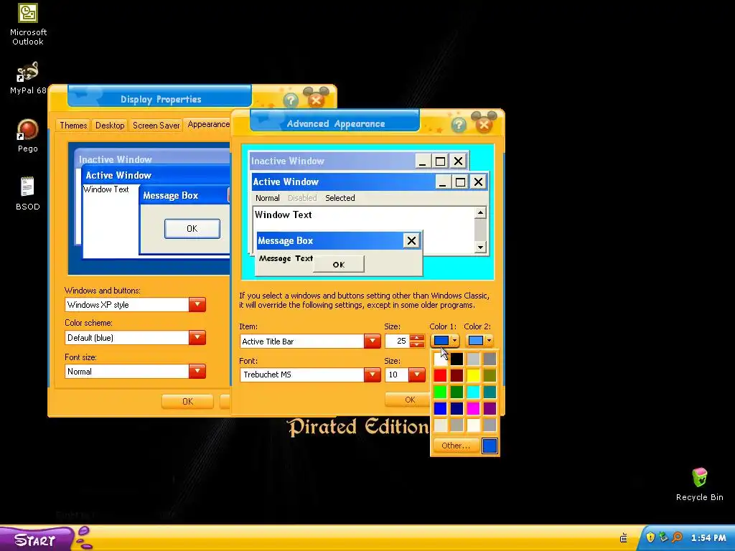Open the Font size dropdown in Display Properties
This screenshot has height=551, width=735.
[197, 371]
